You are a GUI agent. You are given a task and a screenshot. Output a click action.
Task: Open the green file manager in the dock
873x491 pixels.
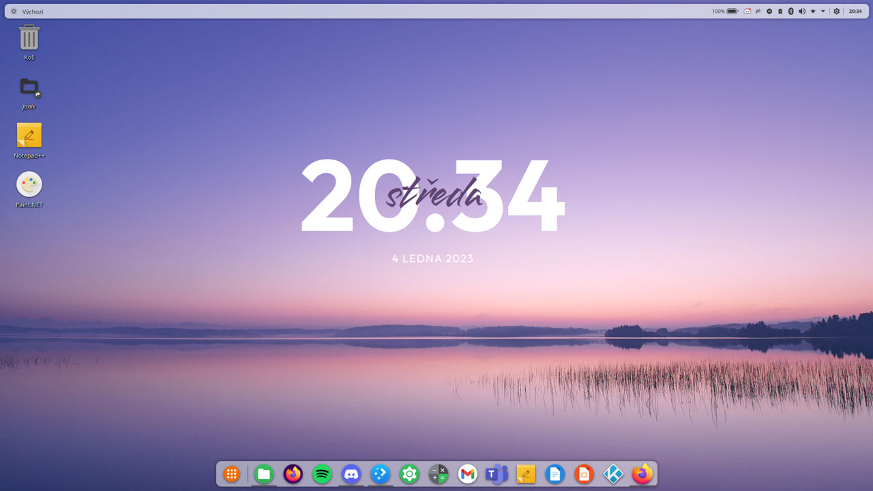263,474
